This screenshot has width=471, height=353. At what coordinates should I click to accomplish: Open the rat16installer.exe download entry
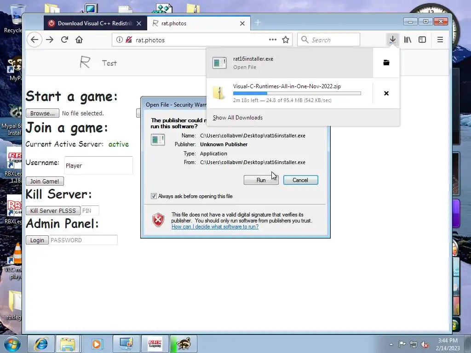tap(290, 63)
